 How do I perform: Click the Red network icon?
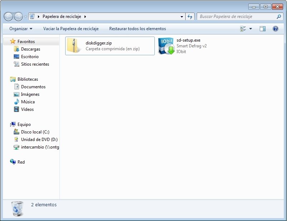13,162
